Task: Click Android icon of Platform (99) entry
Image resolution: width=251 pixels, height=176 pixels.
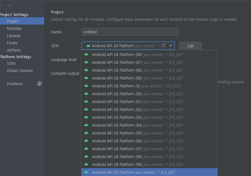Action: [86, 164]
